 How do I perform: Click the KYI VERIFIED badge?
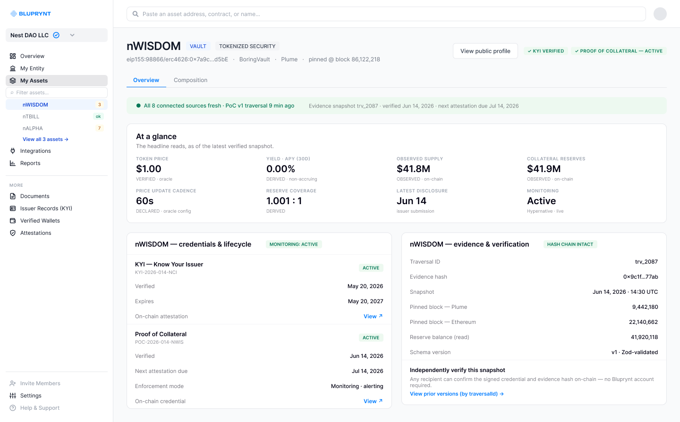546,51
